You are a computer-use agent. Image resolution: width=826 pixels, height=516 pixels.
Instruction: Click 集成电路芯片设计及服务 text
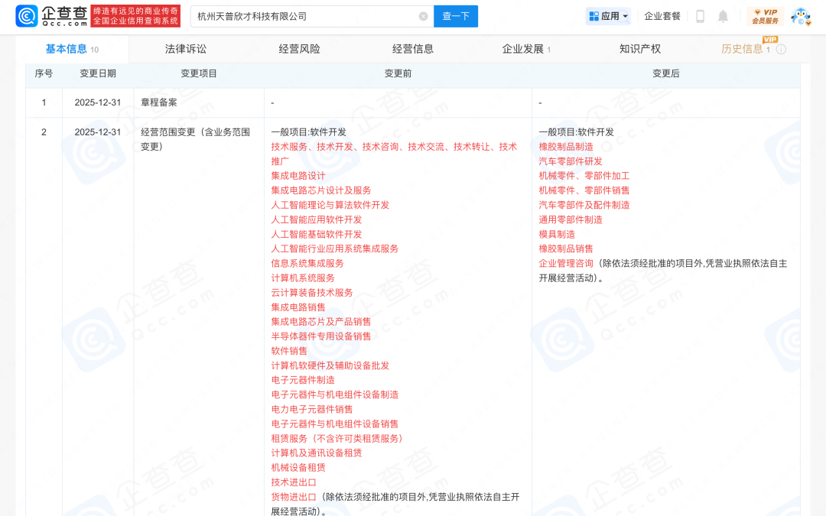click(x=320, y=190)
